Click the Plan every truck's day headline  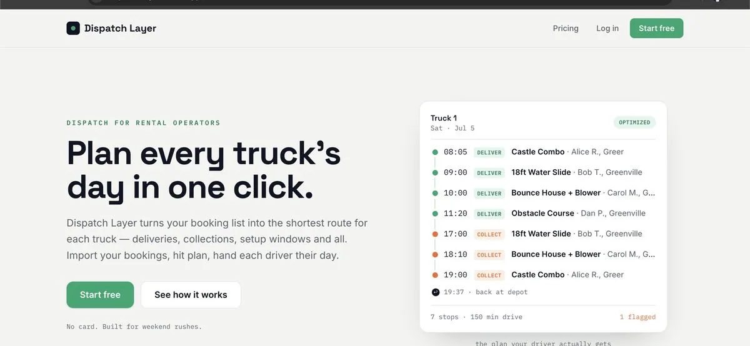tap(204, 170)
